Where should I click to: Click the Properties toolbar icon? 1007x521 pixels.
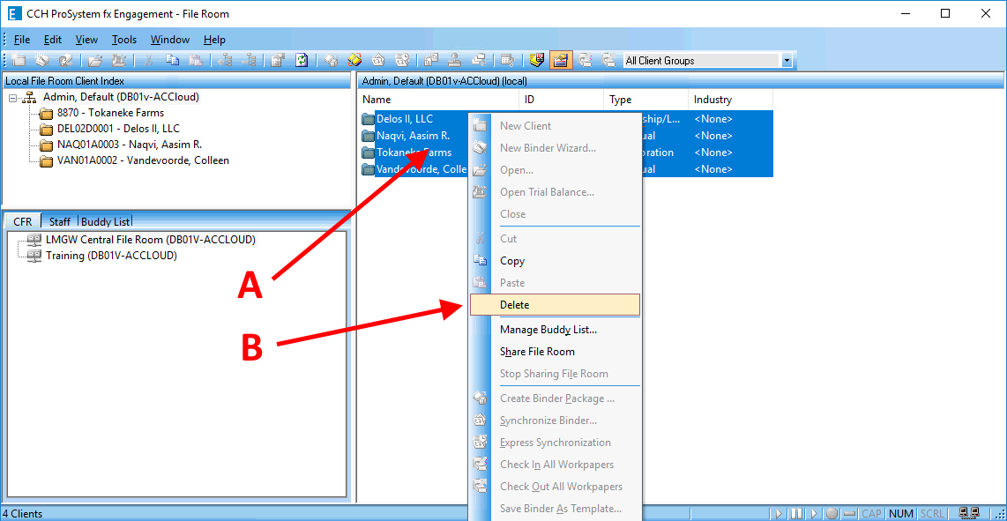coord(278,61)
